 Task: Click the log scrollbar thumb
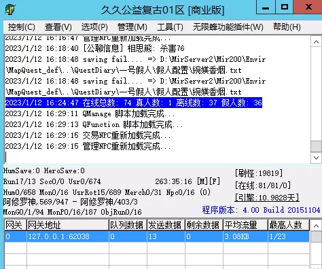click(x=316, y=146)
